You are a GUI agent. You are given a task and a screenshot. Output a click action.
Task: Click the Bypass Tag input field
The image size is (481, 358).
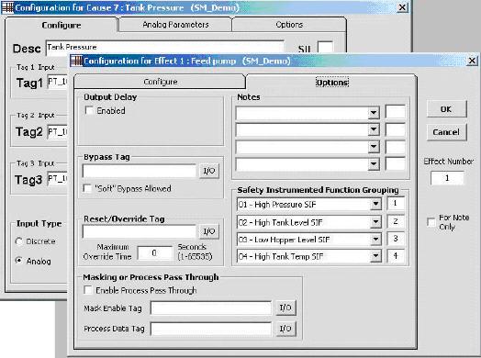pos(140,171)
